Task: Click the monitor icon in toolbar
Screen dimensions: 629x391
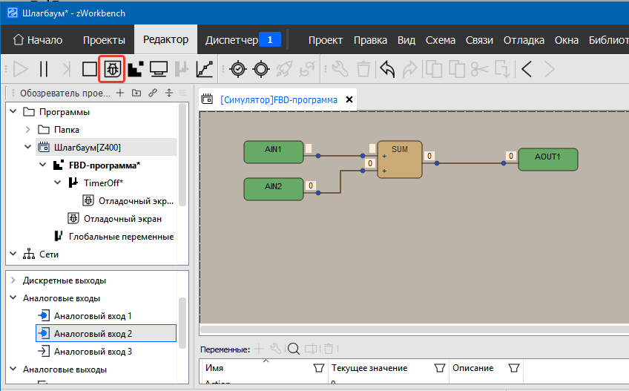Action: click(x=158, y=69)
